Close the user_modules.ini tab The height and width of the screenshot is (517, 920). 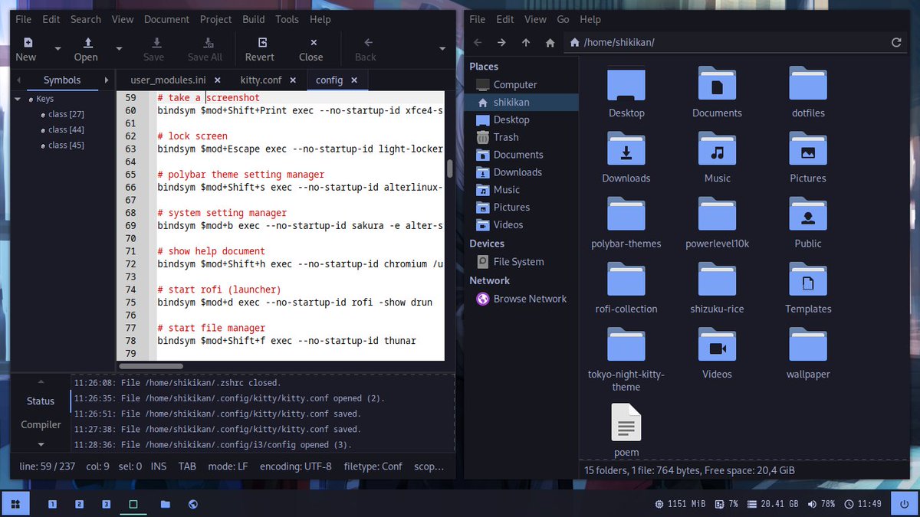(218, 80)
